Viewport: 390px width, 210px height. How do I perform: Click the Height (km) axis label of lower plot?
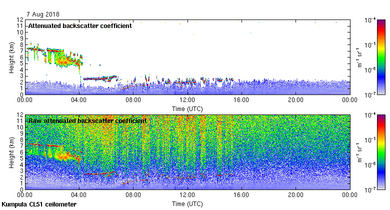[x=11, y=152]
